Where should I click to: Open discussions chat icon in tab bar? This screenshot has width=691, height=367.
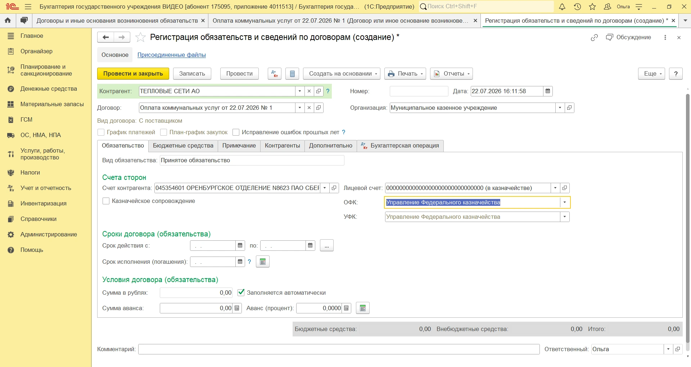click(x=24, y=21)
